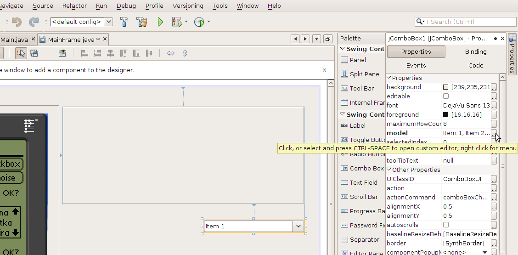Screen dimensions: 518x255
Task: Clean and build project icon
Action: 142,22
